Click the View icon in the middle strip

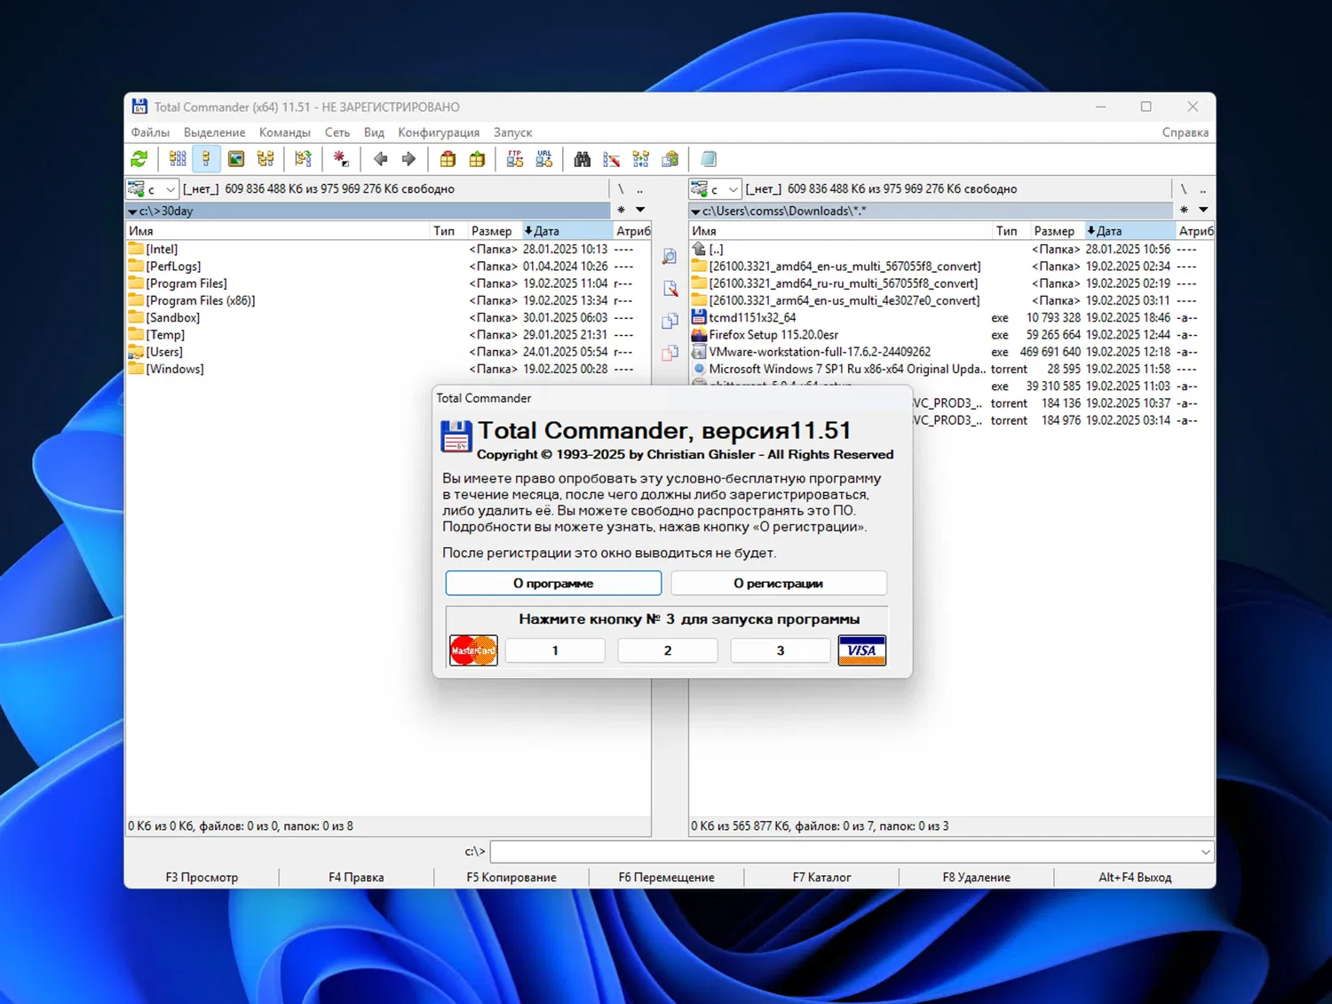click(670, 257)
